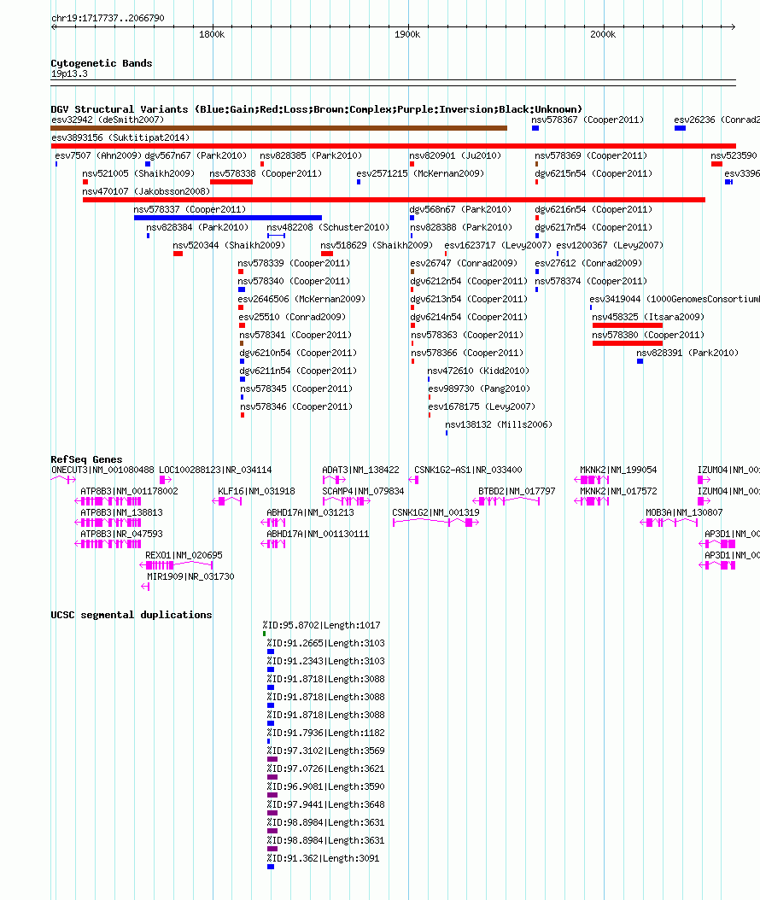Open esv25510 (Conrad2009) label
Viewport: 760px width, 900px height.
(x=292, y=317)
